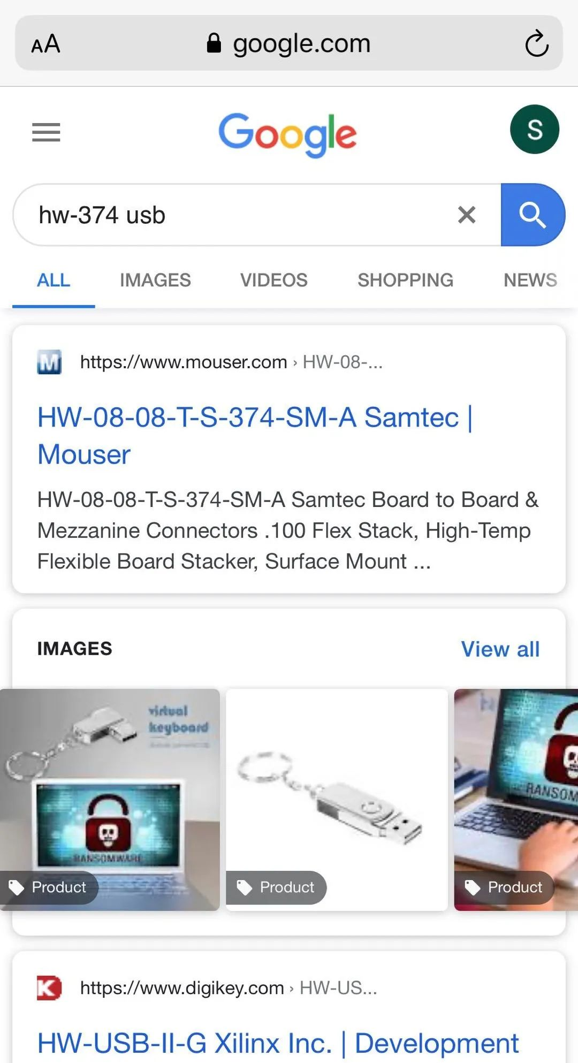Open the hamburger menu
Image resolution: width=578 pixels, height=1063 pixels.
coord(46,132)
